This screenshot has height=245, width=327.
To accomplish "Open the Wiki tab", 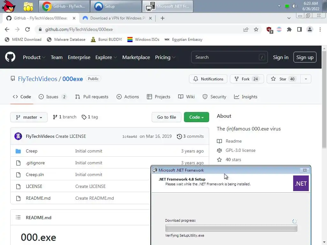I will [x=186, y=97].
